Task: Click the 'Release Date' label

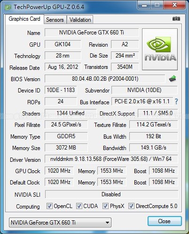Action: coord(24,68)
